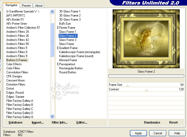Randomize the filter settings
This screenshot has height=137, width=187.
[x=152, y=123]
